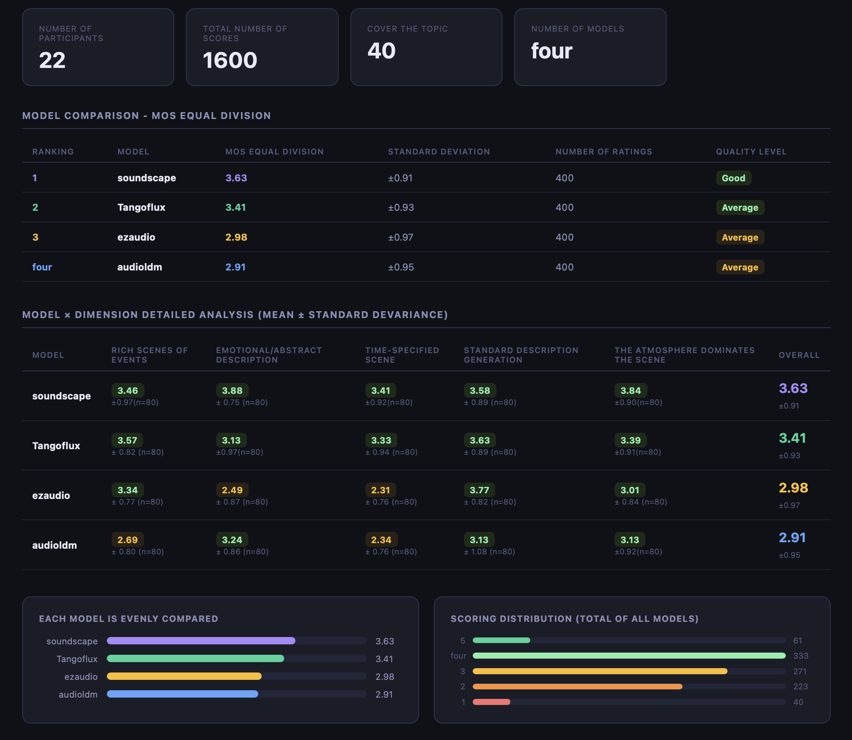Click the EACH MODEL IS EVENLY COMPARED title
Image resolution: width=852 pixels, height=740 pixels.
coord(128,618)
